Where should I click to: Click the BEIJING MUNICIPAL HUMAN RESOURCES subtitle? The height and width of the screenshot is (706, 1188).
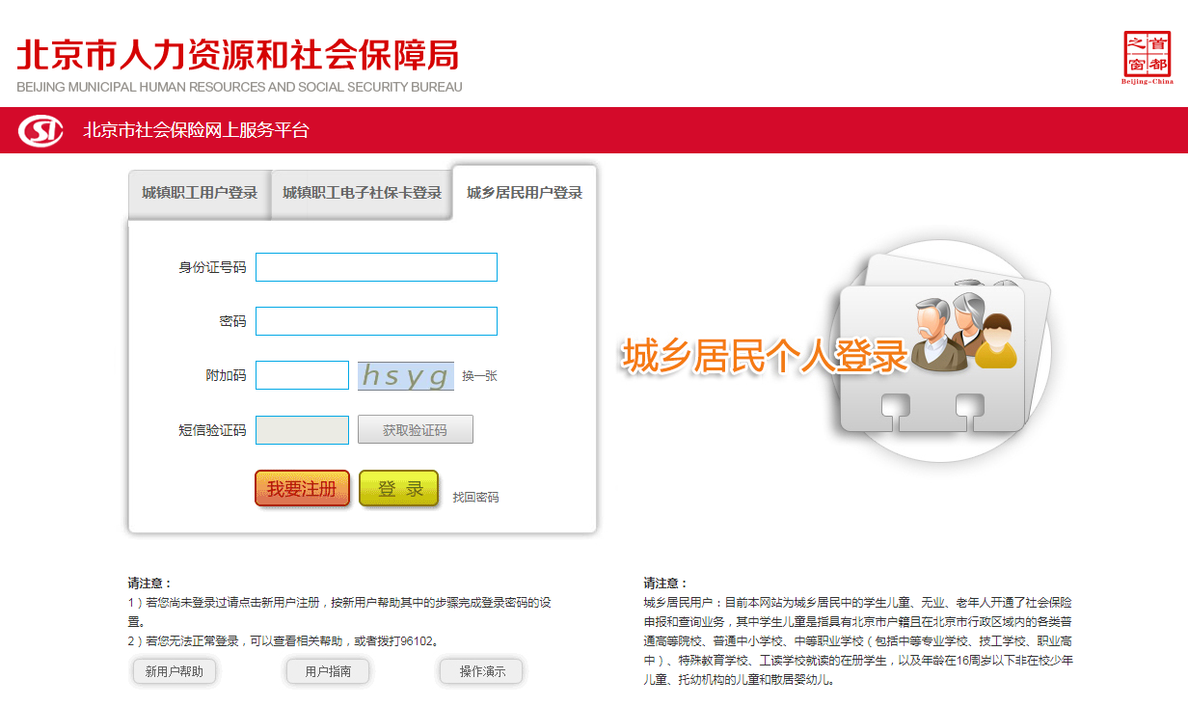point(239,87)
